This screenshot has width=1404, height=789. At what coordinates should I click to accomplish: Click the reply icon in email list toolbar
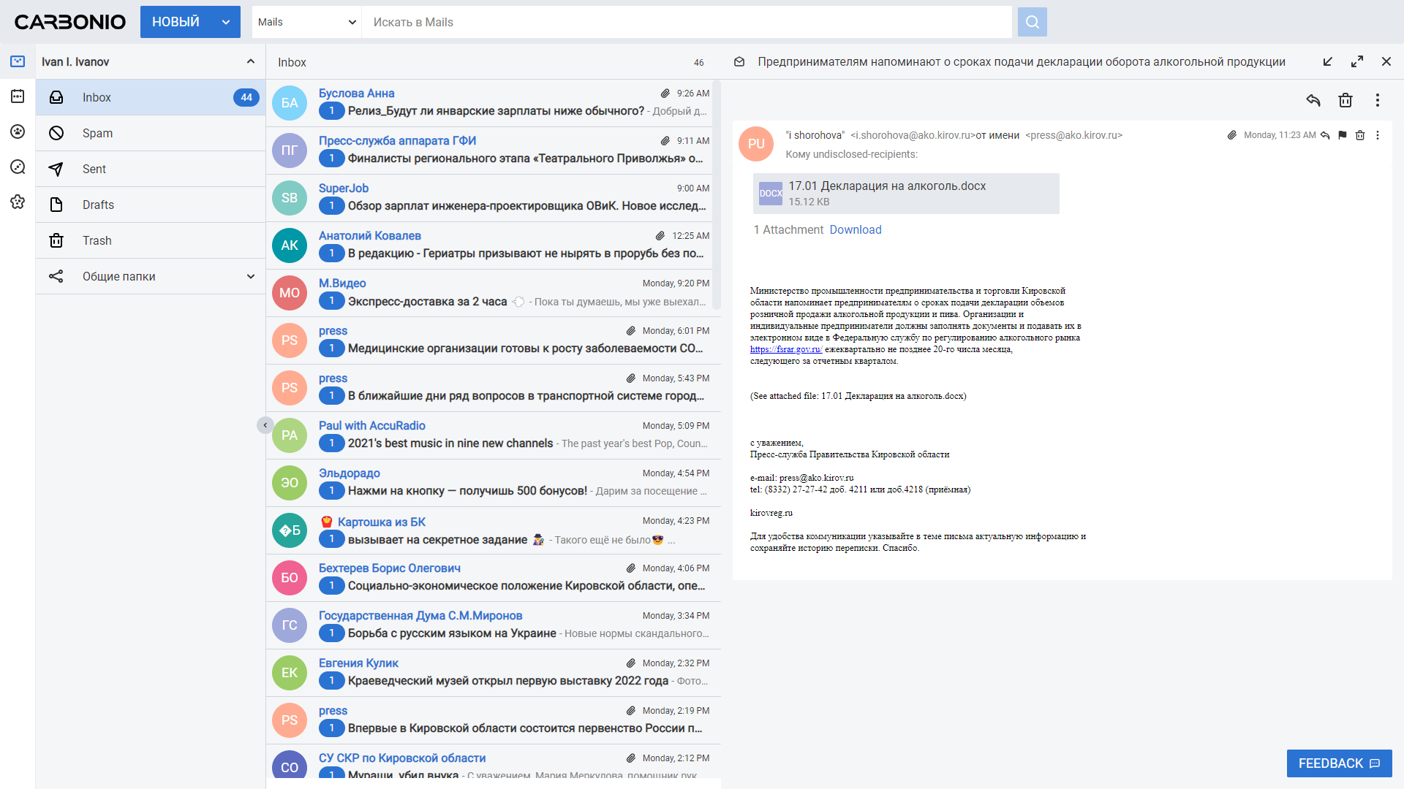(x=1313, y=100)
